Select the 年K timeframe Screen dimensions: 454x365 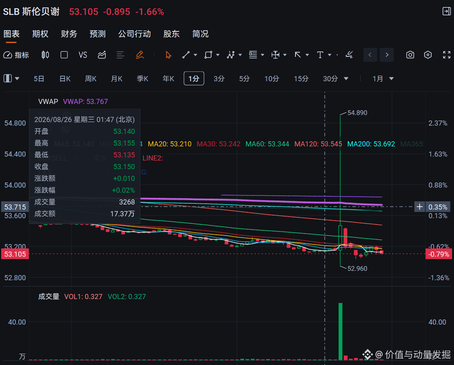168,78
